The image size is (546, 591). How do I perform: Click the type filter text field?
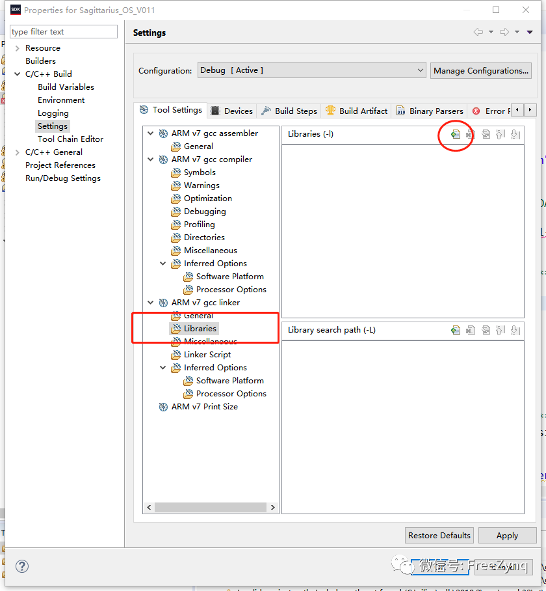pyautogui.click(x=64, y=31)
